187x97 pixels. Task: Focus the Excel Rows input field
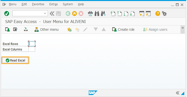tap(32, 44)
